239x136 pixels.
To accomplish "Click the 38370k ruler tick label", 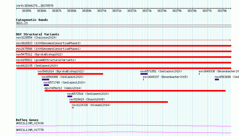I will tap(102, 11).
